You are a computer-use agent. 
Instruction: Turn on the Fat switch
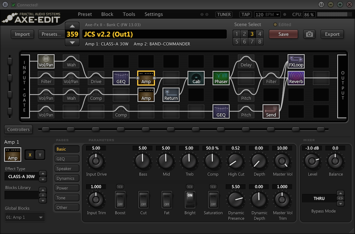167,200
